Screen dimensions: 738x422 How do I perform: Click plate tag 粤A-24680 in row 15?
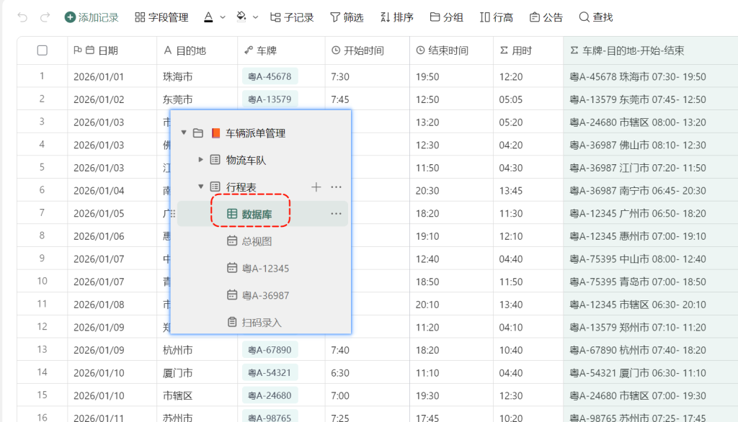pos(270,395)
